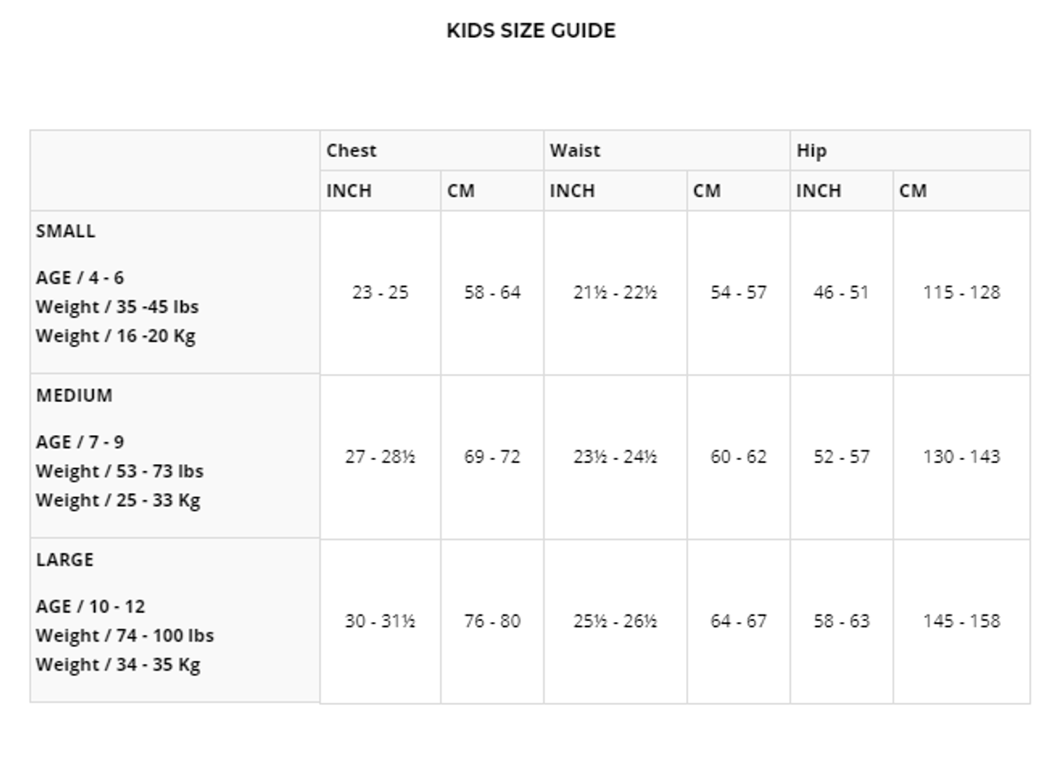Click the SMALL size row label
Image resolution: width=1058 pixels, height=775 pixels.
(x=65, y=231)
